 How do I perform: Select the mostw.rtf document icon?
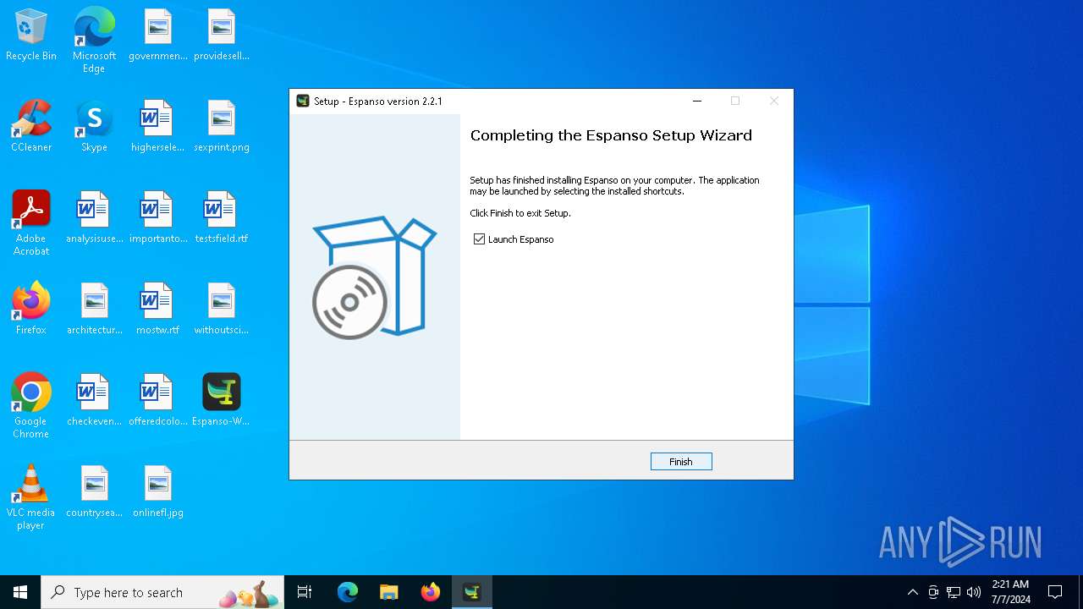pyautogui.click(x=158, y=310)
